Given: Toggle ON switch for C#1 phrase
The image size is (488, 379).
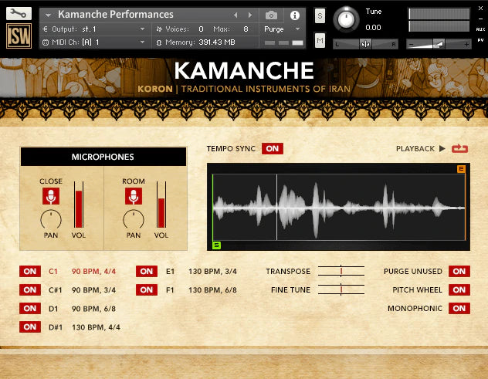Looking at the screenshot, I should pos(30,289).
